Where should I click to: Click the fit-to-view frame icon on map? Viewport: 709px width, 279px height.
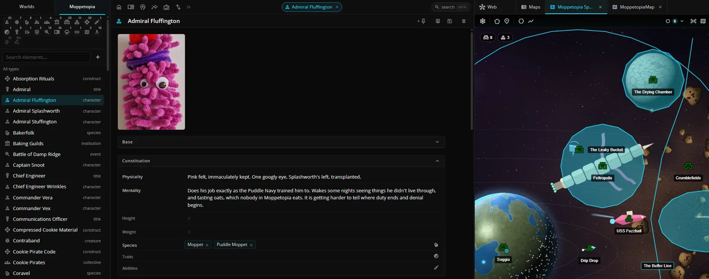[692, 21]
